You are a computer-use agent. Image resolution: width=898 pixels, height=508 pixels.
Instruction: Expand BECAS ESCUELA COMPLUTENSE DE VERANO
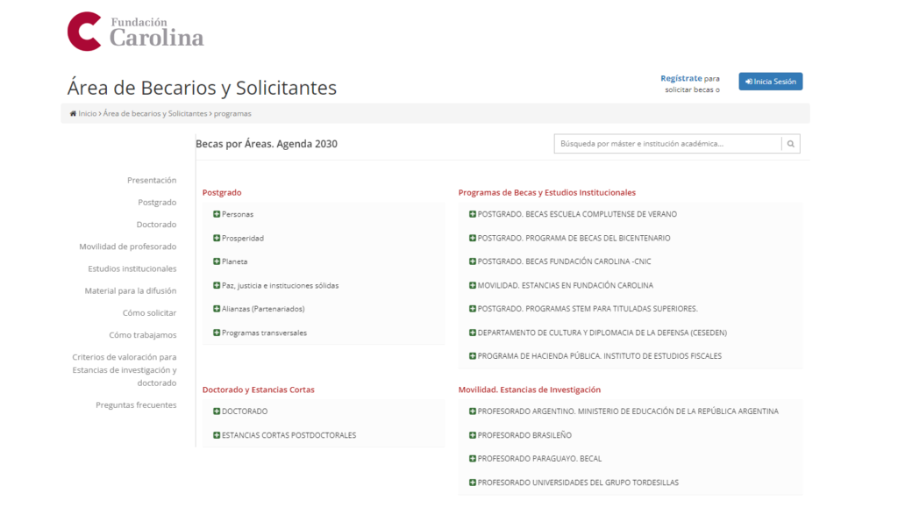click(573, 214)
